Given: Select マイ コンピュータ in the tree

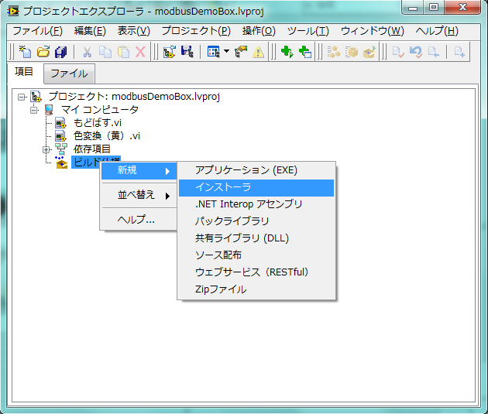Looking at the screenshot, I should 100,110.
